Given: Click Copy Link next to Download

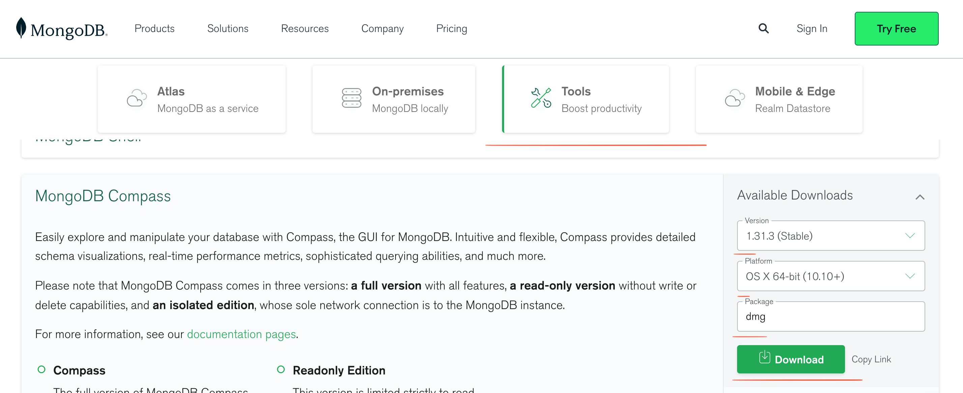Looking at the screenshot, I should tap(871, 359).
